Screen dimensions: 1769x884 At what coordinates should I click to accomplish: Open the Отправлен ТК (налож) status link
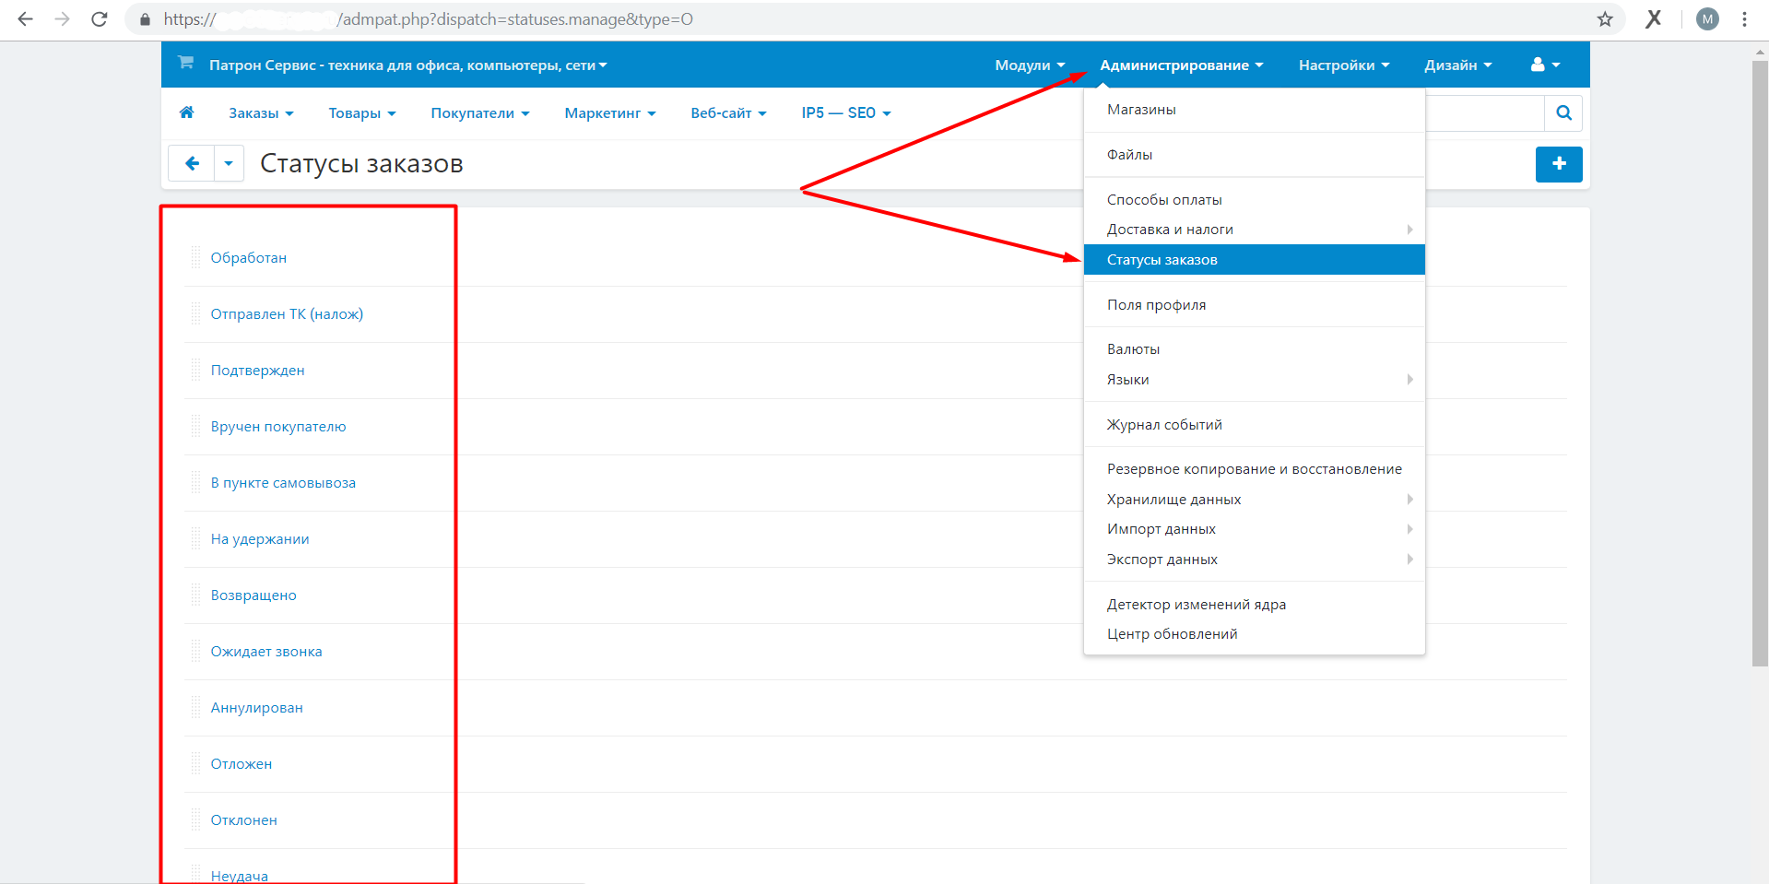pyautogui.click(x=287, y=313)
